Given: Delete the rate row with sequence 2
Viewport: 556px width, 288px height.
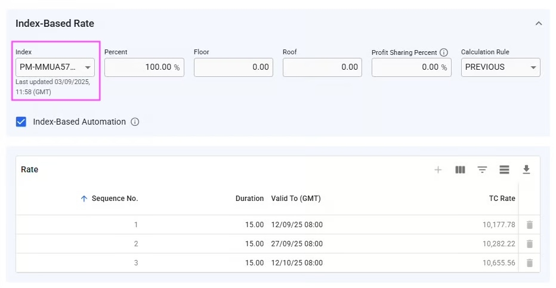Looking at the screenshot, I should (x=529, y=244).
